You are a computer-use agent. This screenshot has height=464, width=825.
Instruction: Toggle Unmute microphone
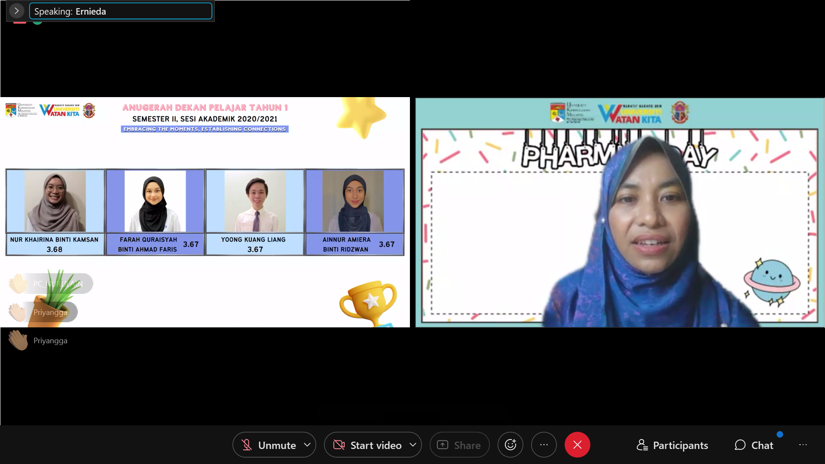(x=277, y=446)
